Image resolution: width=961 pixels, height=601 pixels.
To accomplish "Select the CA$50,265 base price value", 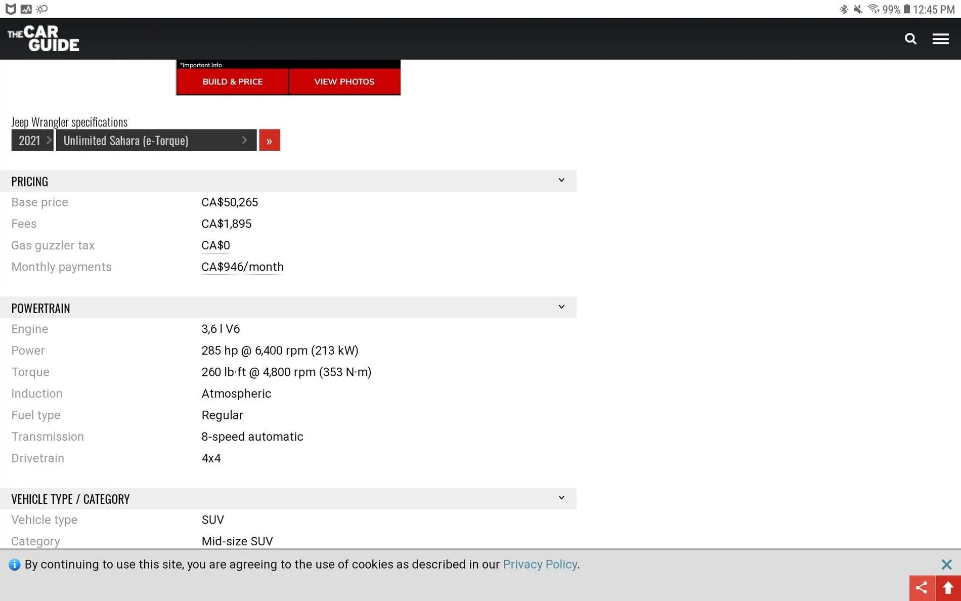I will (230, 202).
